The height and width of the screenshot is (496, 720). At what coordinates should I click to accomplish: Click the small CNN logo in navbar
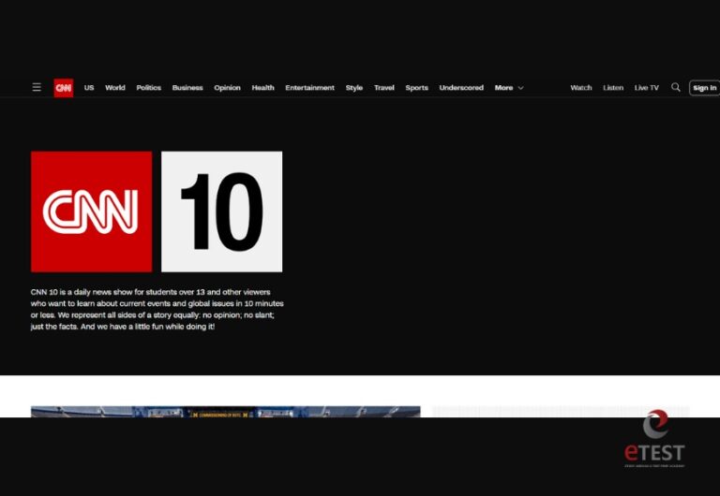[x=64, y=88]
